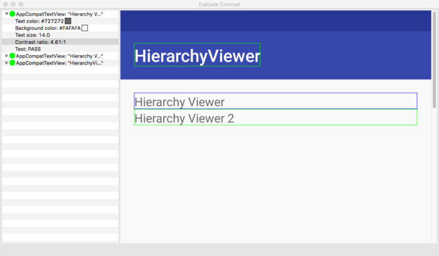Select the "Test: PASS" row
Viewport: 439px width, 256px height.
[x=60, y=49]
